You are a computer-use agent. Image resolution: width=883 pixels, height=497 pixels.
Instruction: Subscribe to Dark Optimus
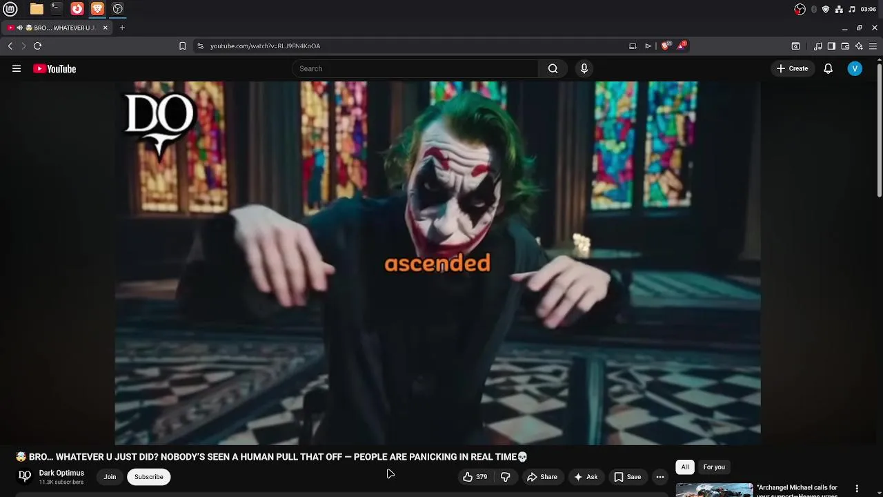point(149,477)
